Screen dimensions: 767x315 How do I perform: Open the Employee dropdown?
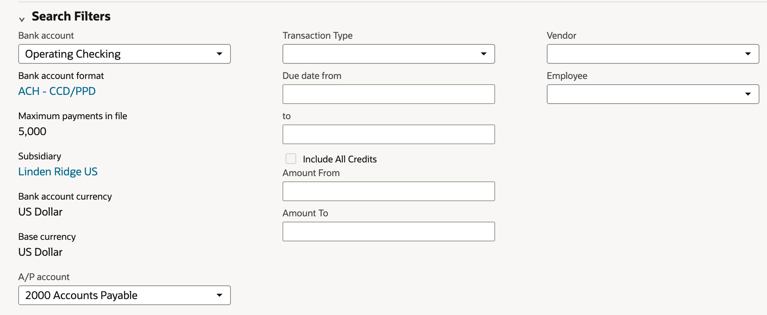pyautogui.click(x=653, y=94)
